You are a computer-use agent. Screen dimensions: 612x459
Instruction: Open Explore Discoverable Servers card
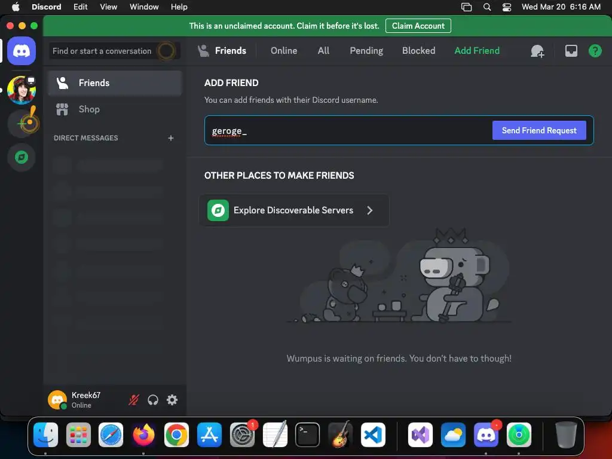coord(294,210)
